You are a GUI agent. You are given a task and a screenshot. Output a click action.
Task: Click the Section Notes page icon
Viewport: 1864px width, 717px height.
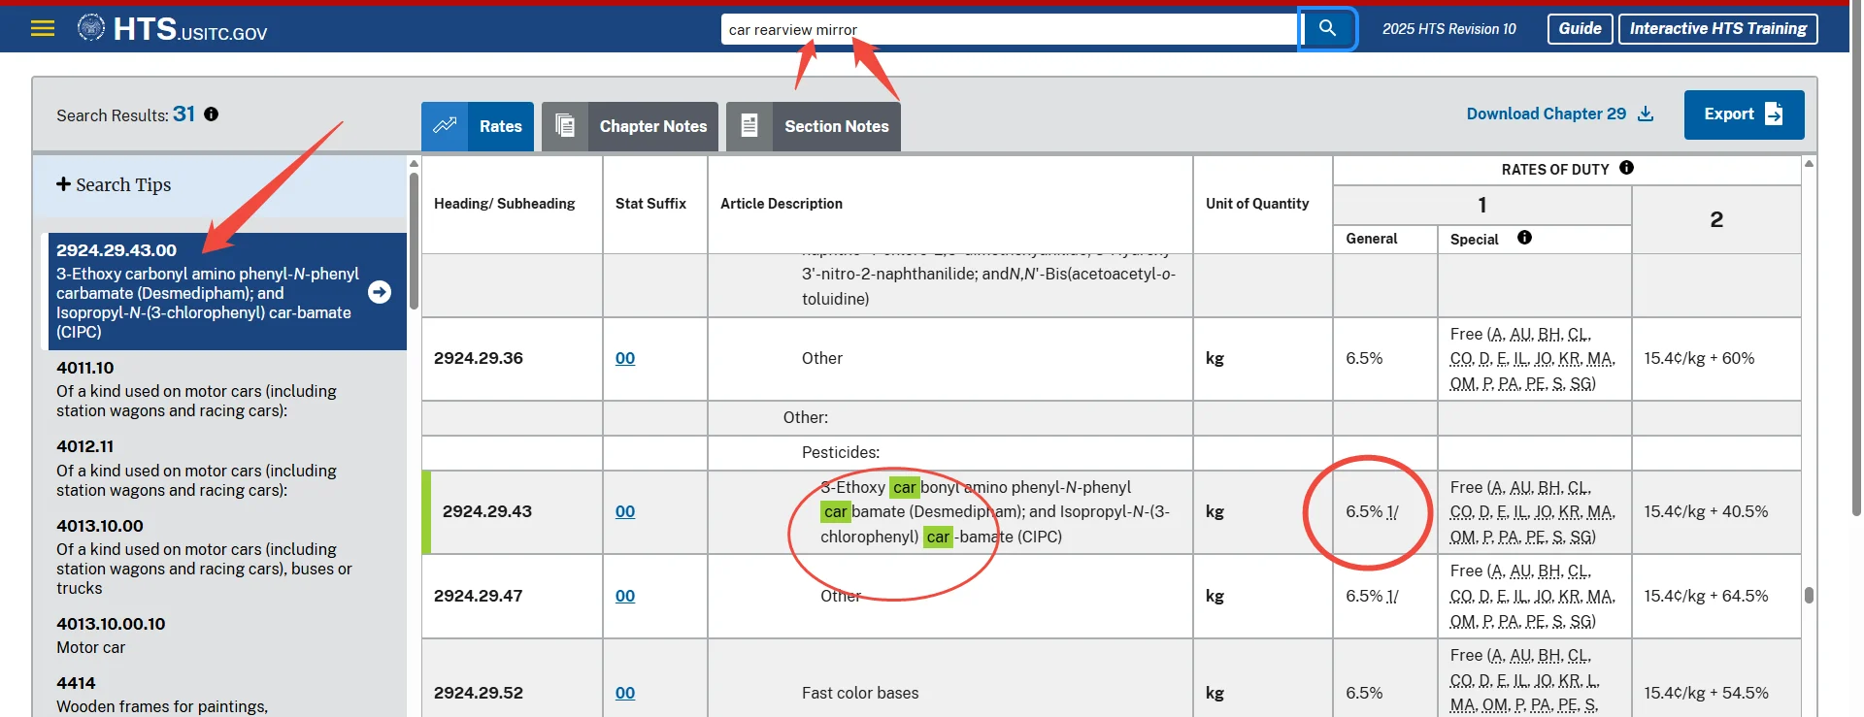pyautogui.click(x=749, y=126)
